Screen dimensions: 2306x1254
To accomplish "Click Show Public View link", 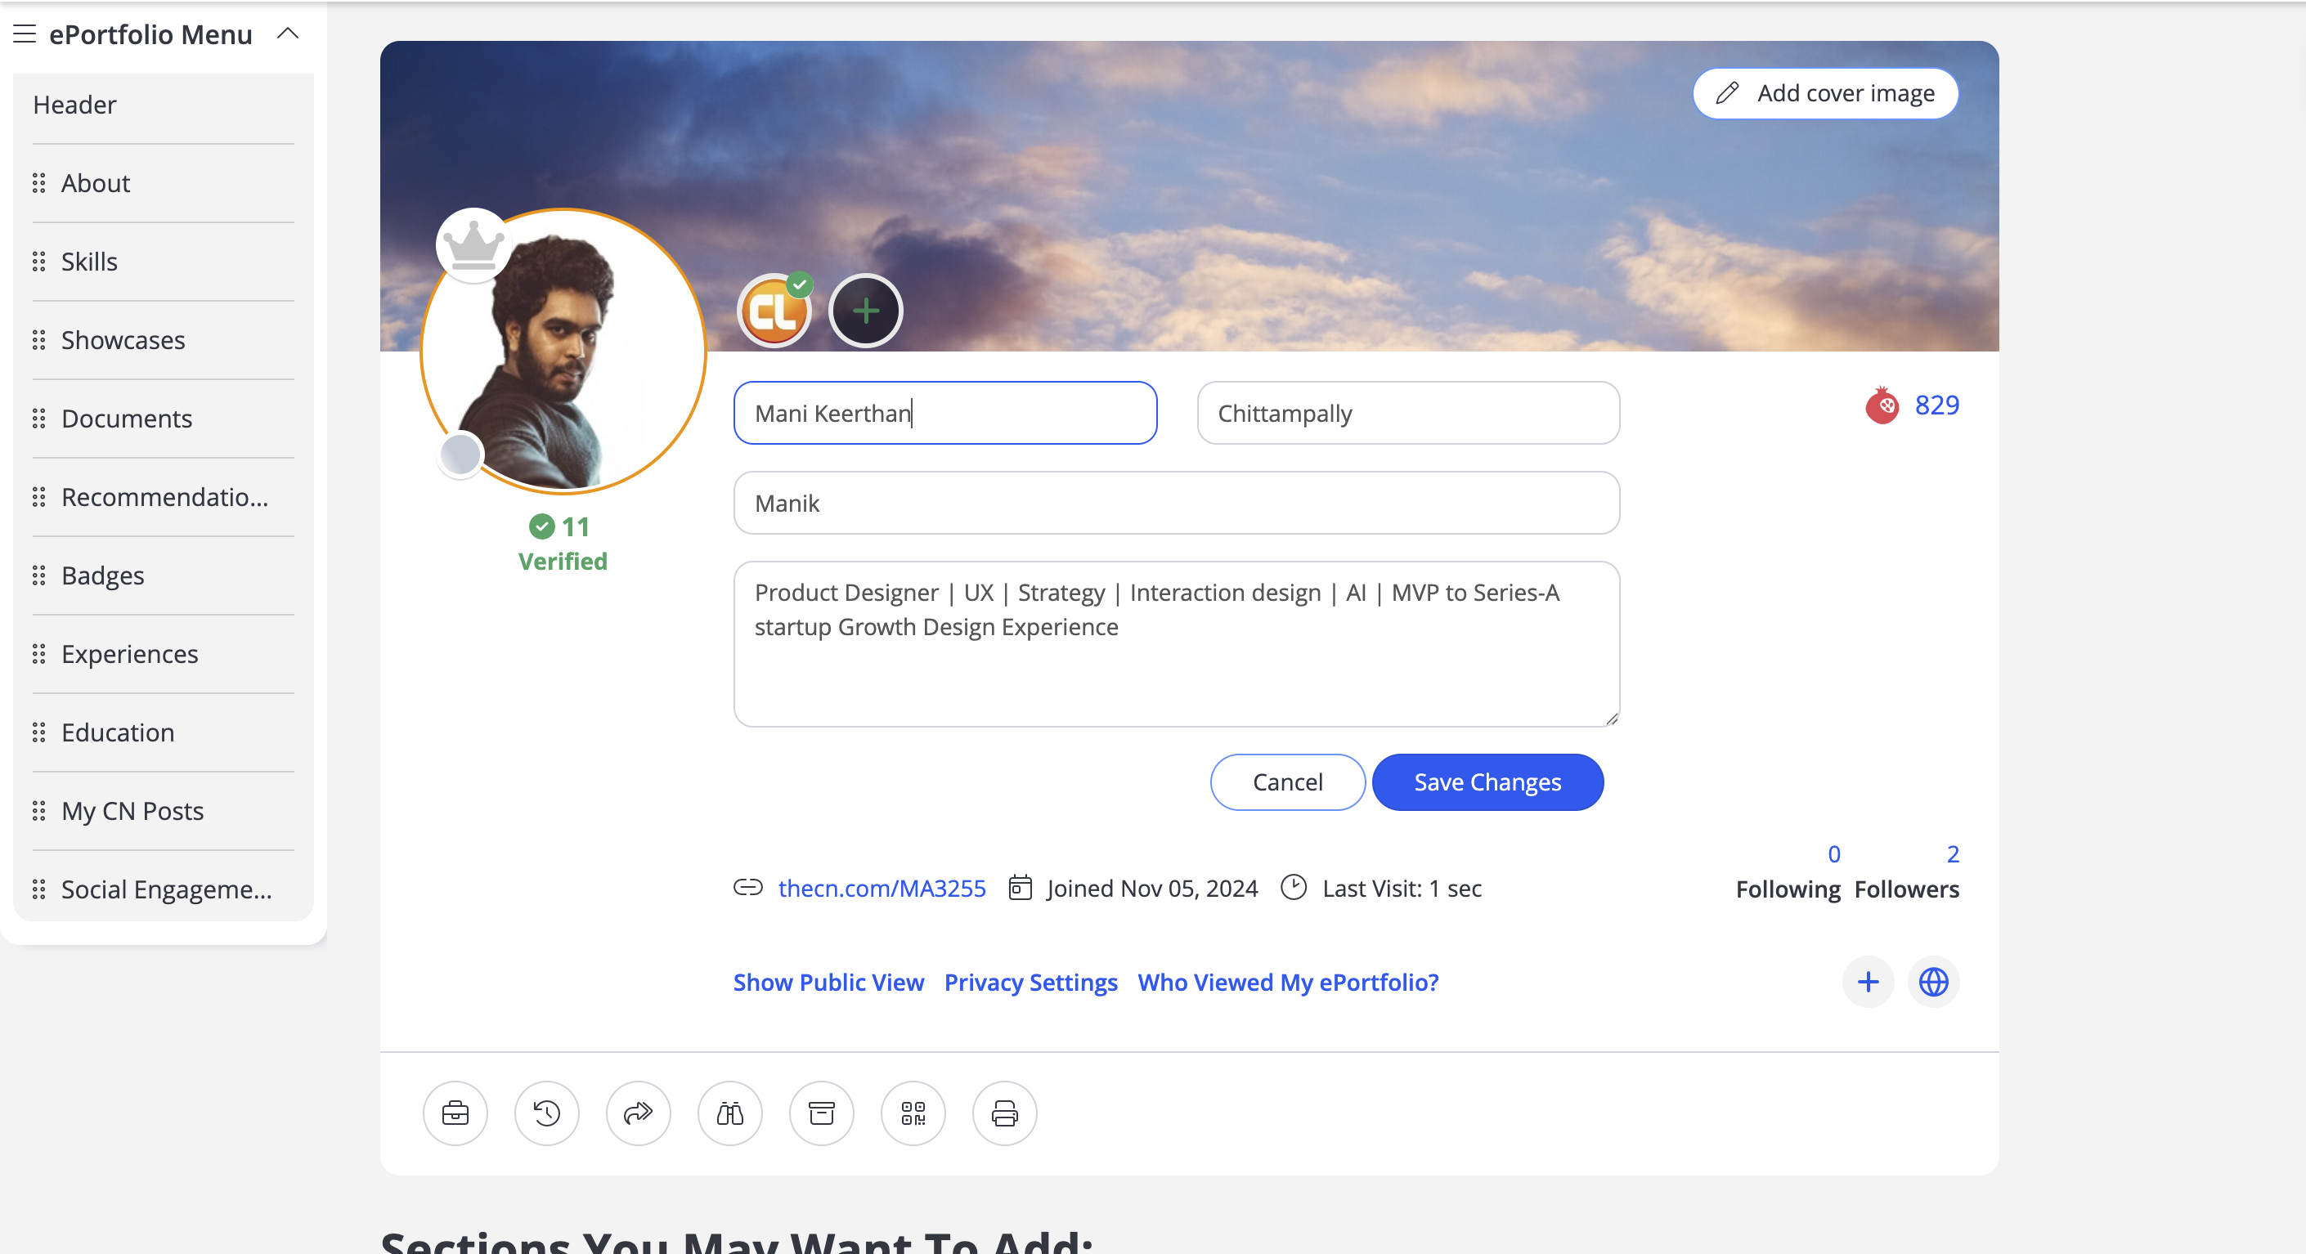I will [829, 983].
